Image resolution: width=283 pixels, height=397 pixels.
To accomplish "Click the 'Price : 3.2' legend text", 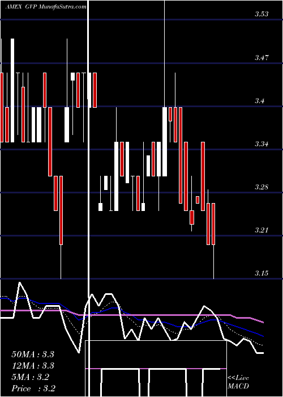I will (33, 388).
